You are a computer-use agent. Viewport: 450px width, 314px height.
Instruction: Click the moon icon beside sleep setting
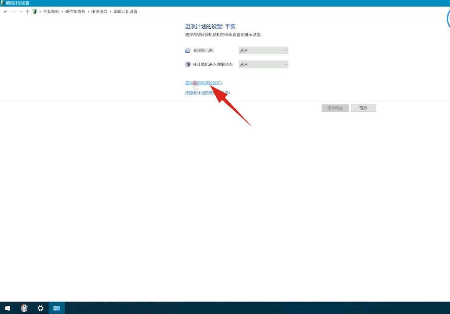(188, 65)
